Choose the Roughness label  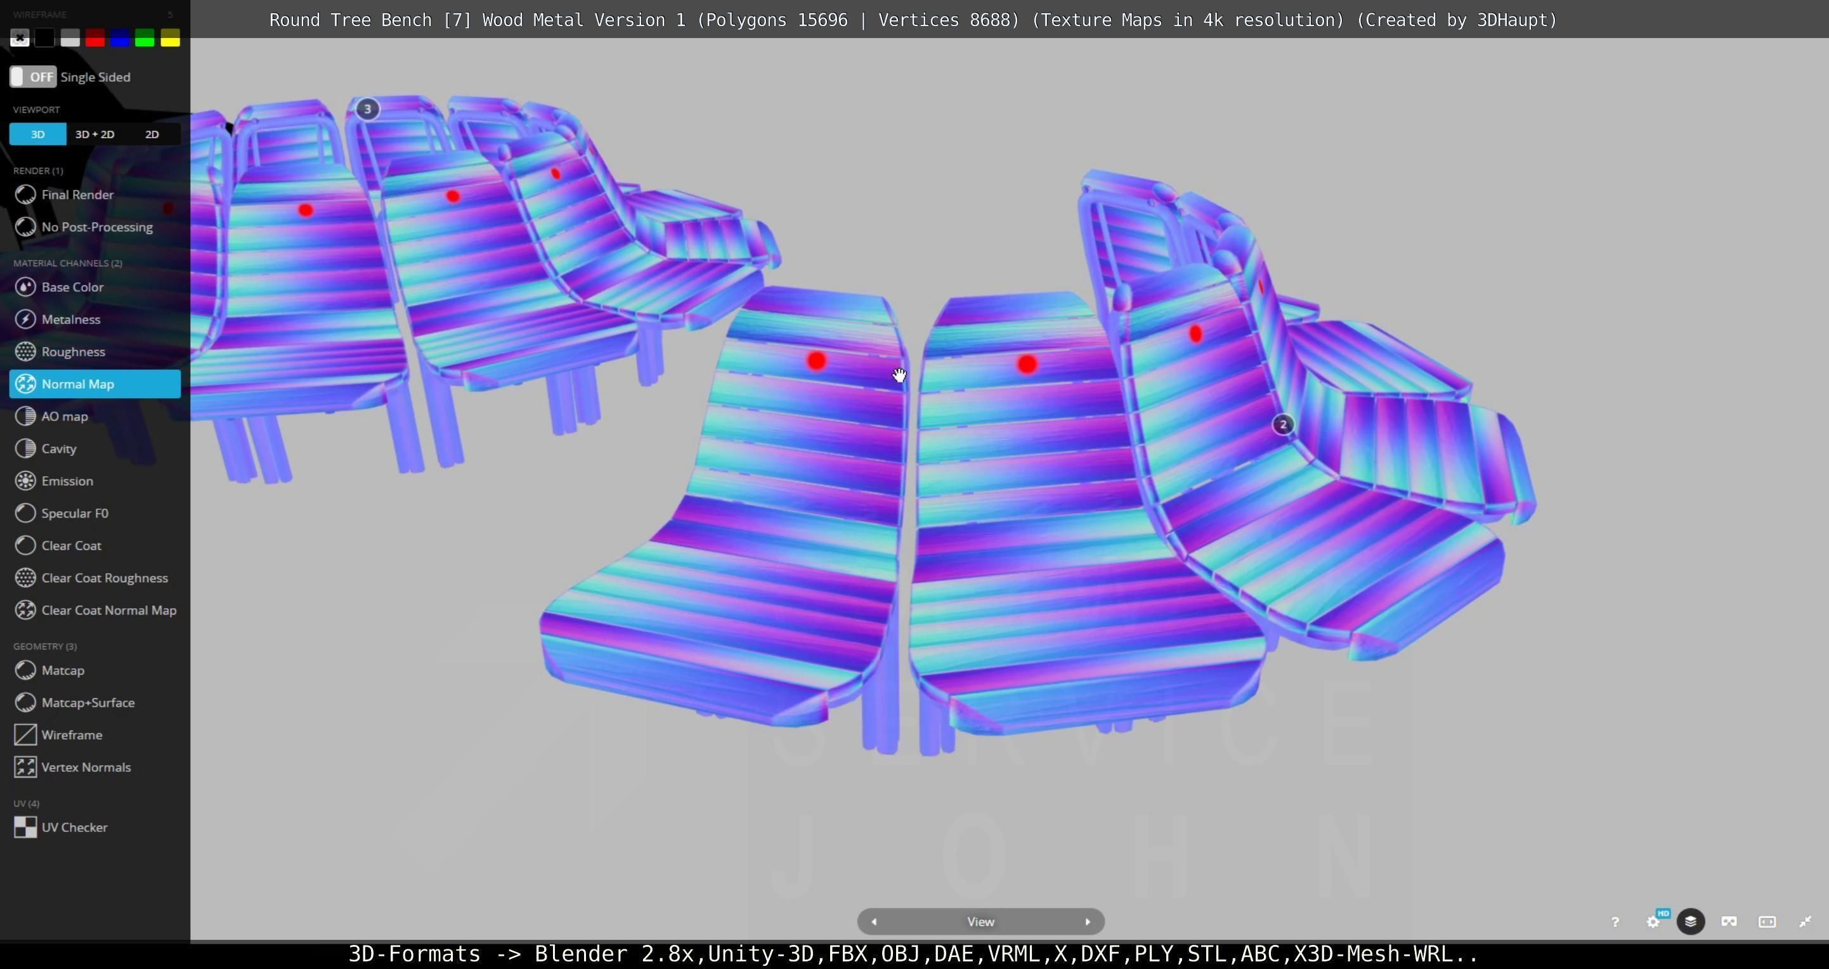coord(73,351)
